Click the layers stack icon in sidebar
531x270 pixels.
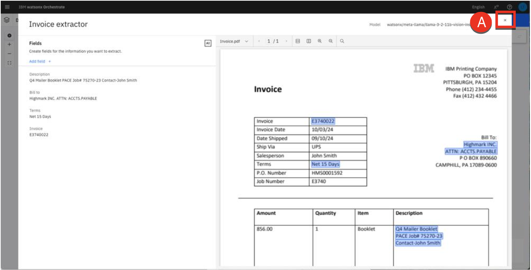click(x=7, y=20)
